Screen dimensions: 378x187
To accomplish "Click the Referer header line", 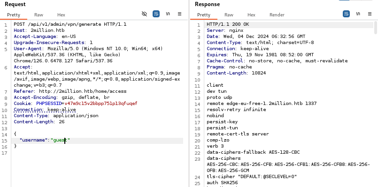I will coord(70,91).
